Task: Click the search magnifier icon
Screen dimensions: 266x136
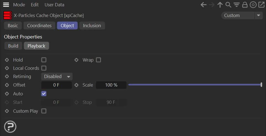Action: tap(228, 5)
